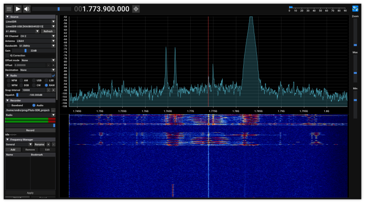Open the Decimation dropdown
The image size is (365, 203).
tap(37, 70)
